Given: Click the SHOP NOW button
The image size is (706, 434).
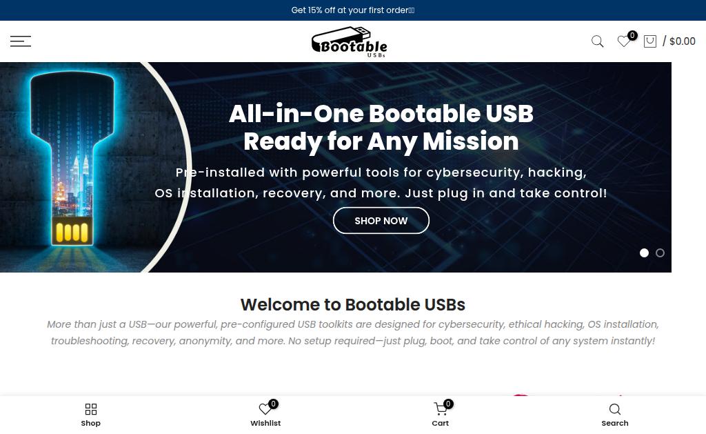Looking at the screenshot, I should 381,220.
